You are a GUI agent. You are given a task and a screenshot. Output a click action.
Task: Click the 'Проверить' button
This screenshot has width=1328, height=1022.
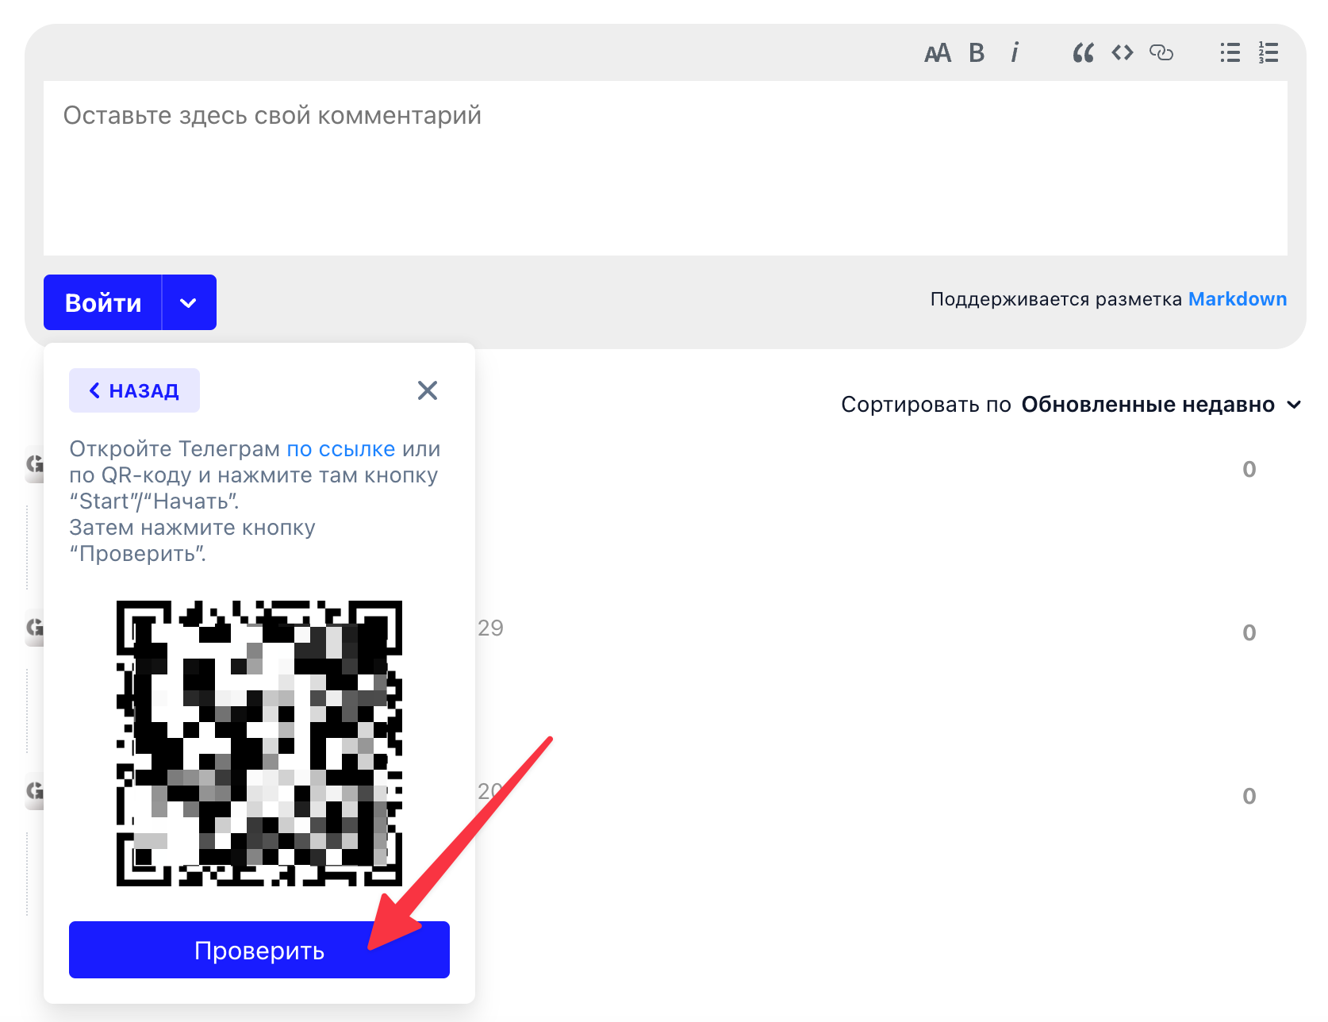pyautogui.click(x=259, y=950)
